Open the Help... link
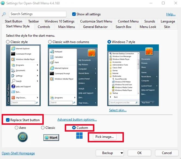Viewport: 181px width, 159px height. (171, 14)
